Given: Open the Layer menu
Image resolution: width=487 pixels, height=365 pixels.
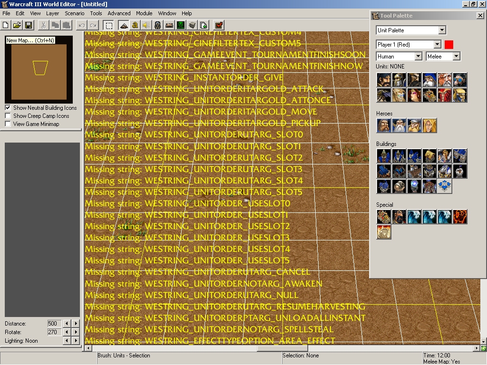Looking at the screenshot, I should click(x=52, y=13).
